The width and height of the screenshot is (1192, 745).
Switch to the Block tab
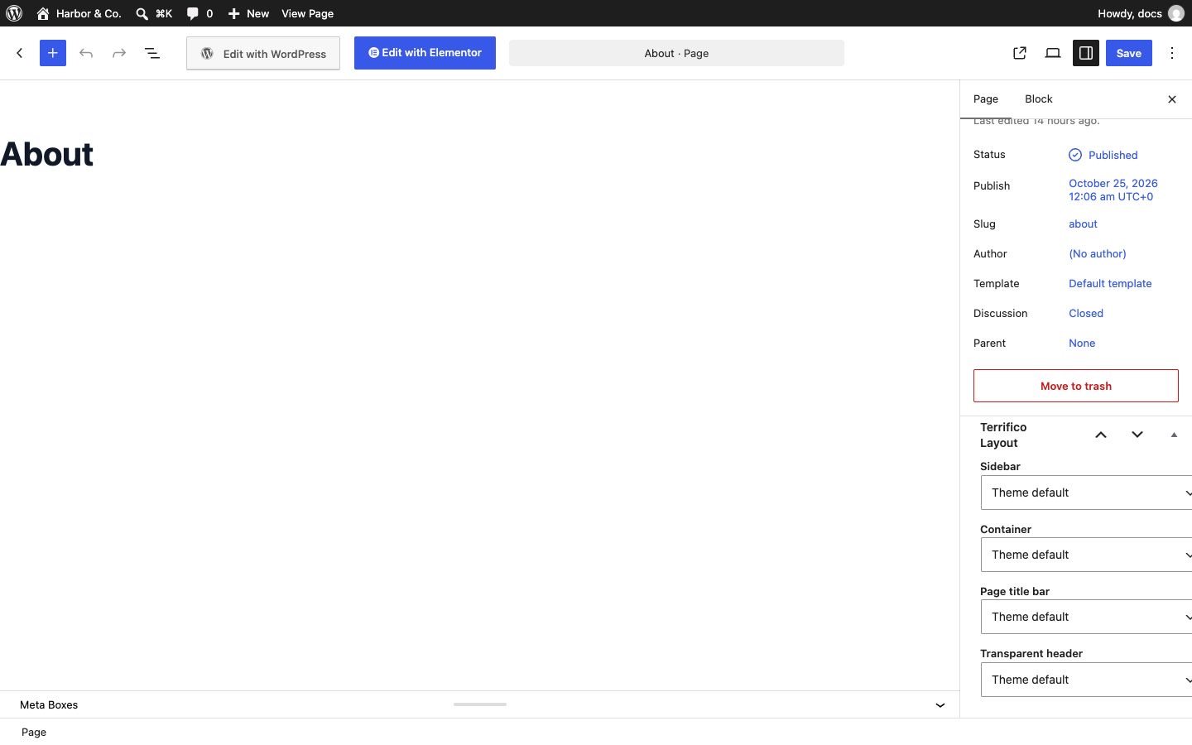click(1039, 99)
